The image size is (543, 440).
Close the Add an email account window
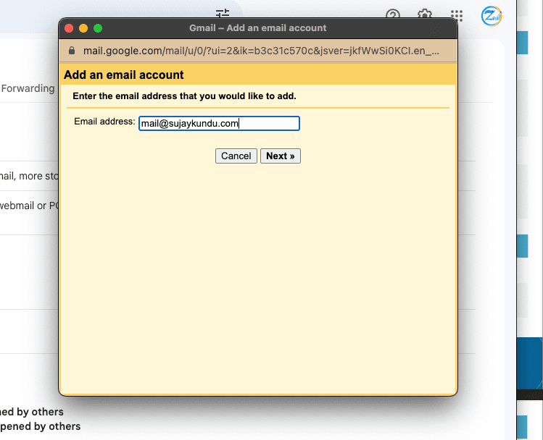pyautogui.click(x=69, y=28)
